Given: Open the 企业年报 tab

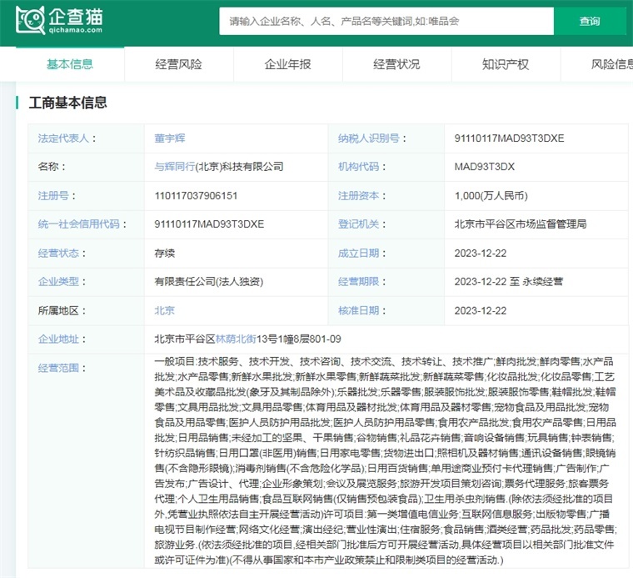Looking at the screenshot, I should (288, 64).
